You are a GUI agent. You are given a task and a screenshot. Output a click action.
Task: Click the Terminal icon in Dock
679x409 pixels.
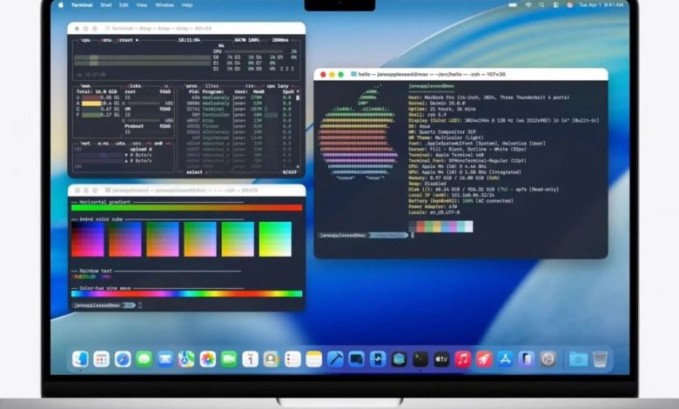[420, 359]
